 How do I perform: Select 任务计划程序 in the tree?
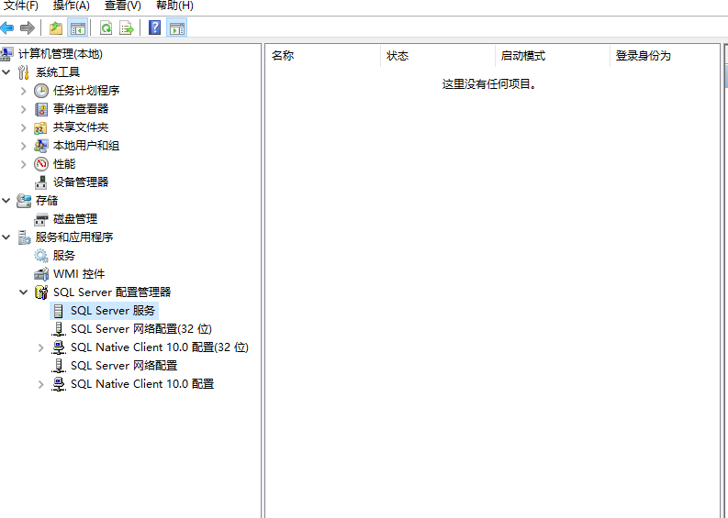click(86, 91)
